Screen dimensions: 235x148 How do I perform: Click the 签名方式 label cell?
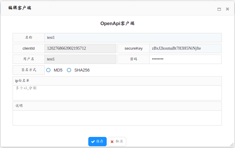click(x=29, y=70)
